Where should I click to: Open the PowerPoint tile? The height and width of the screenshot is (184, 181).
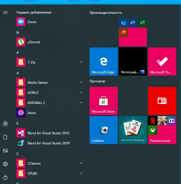click(x=123, y=32)
